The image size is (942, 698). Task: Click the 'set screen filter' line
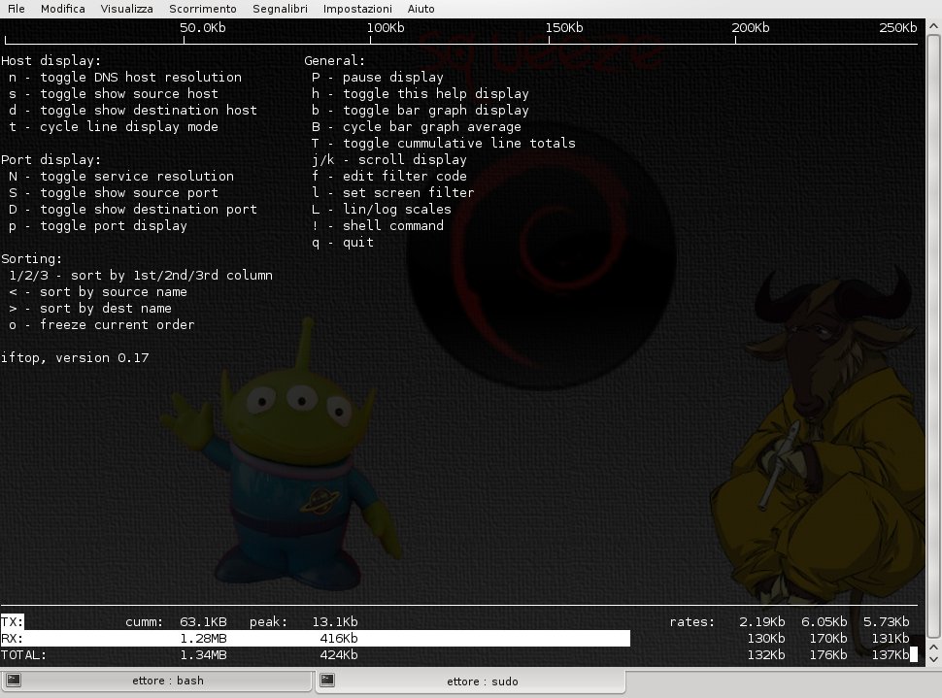click(x=393, y=193)
